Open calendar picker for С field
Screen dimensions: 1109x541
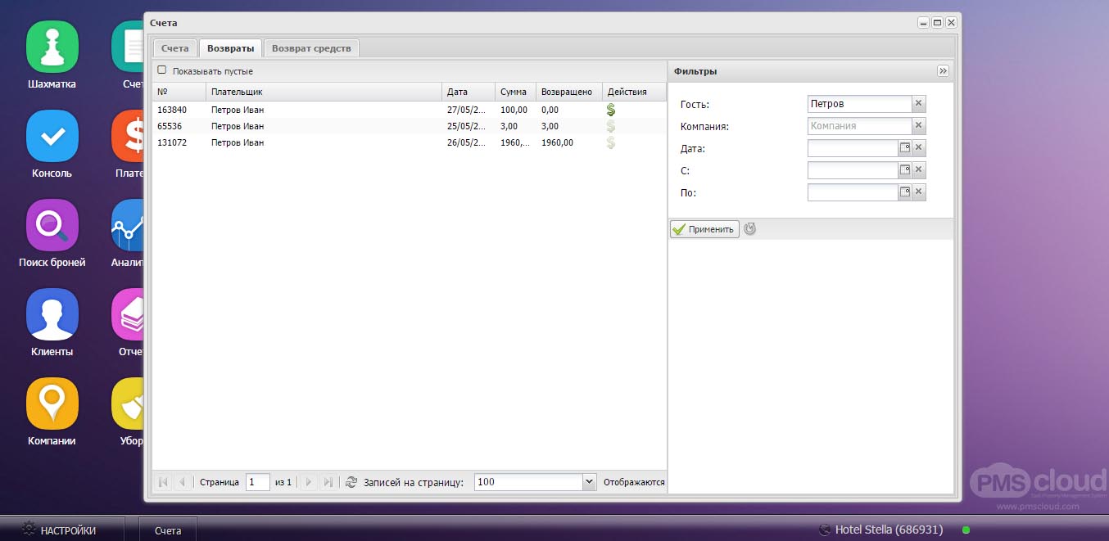(905, 170)
